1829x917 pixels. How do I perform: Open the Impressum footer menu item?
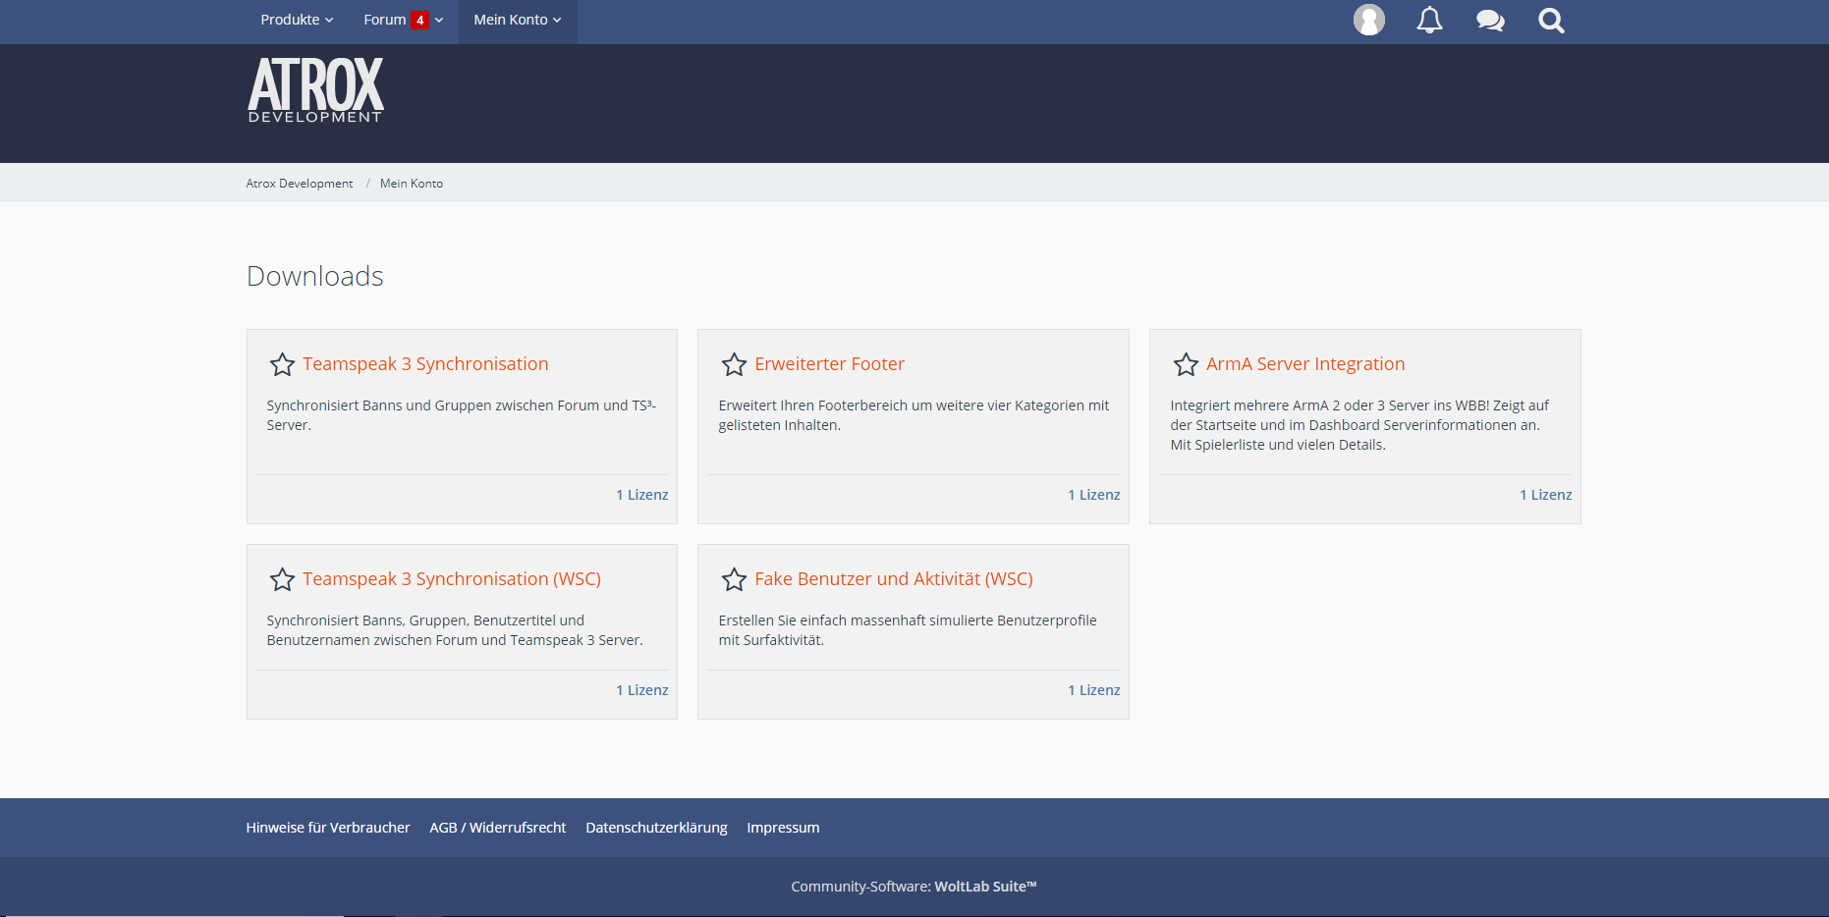783,828
